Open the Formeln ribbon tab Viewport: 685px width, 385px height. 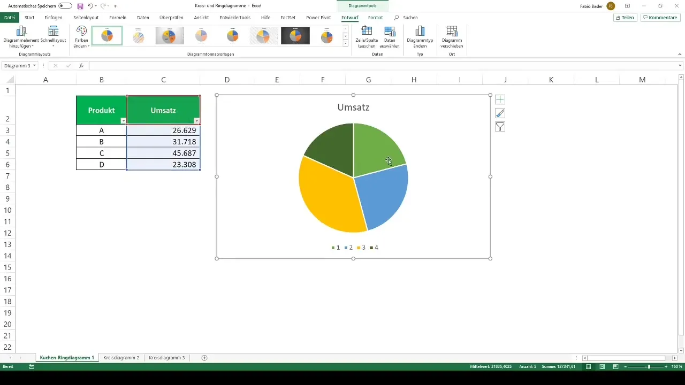[118, 18]
